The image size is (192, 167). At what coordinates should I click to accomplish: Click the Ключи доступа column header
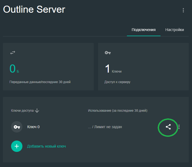(22, 111)
